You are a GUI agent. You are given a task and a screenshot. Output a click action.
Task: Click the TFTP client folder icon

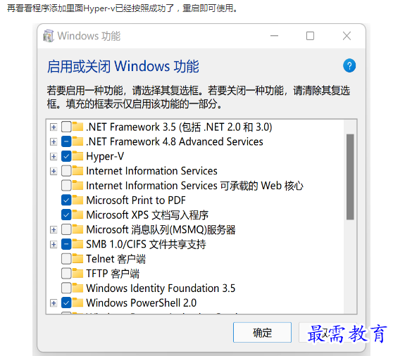click(x=77, y=274)
